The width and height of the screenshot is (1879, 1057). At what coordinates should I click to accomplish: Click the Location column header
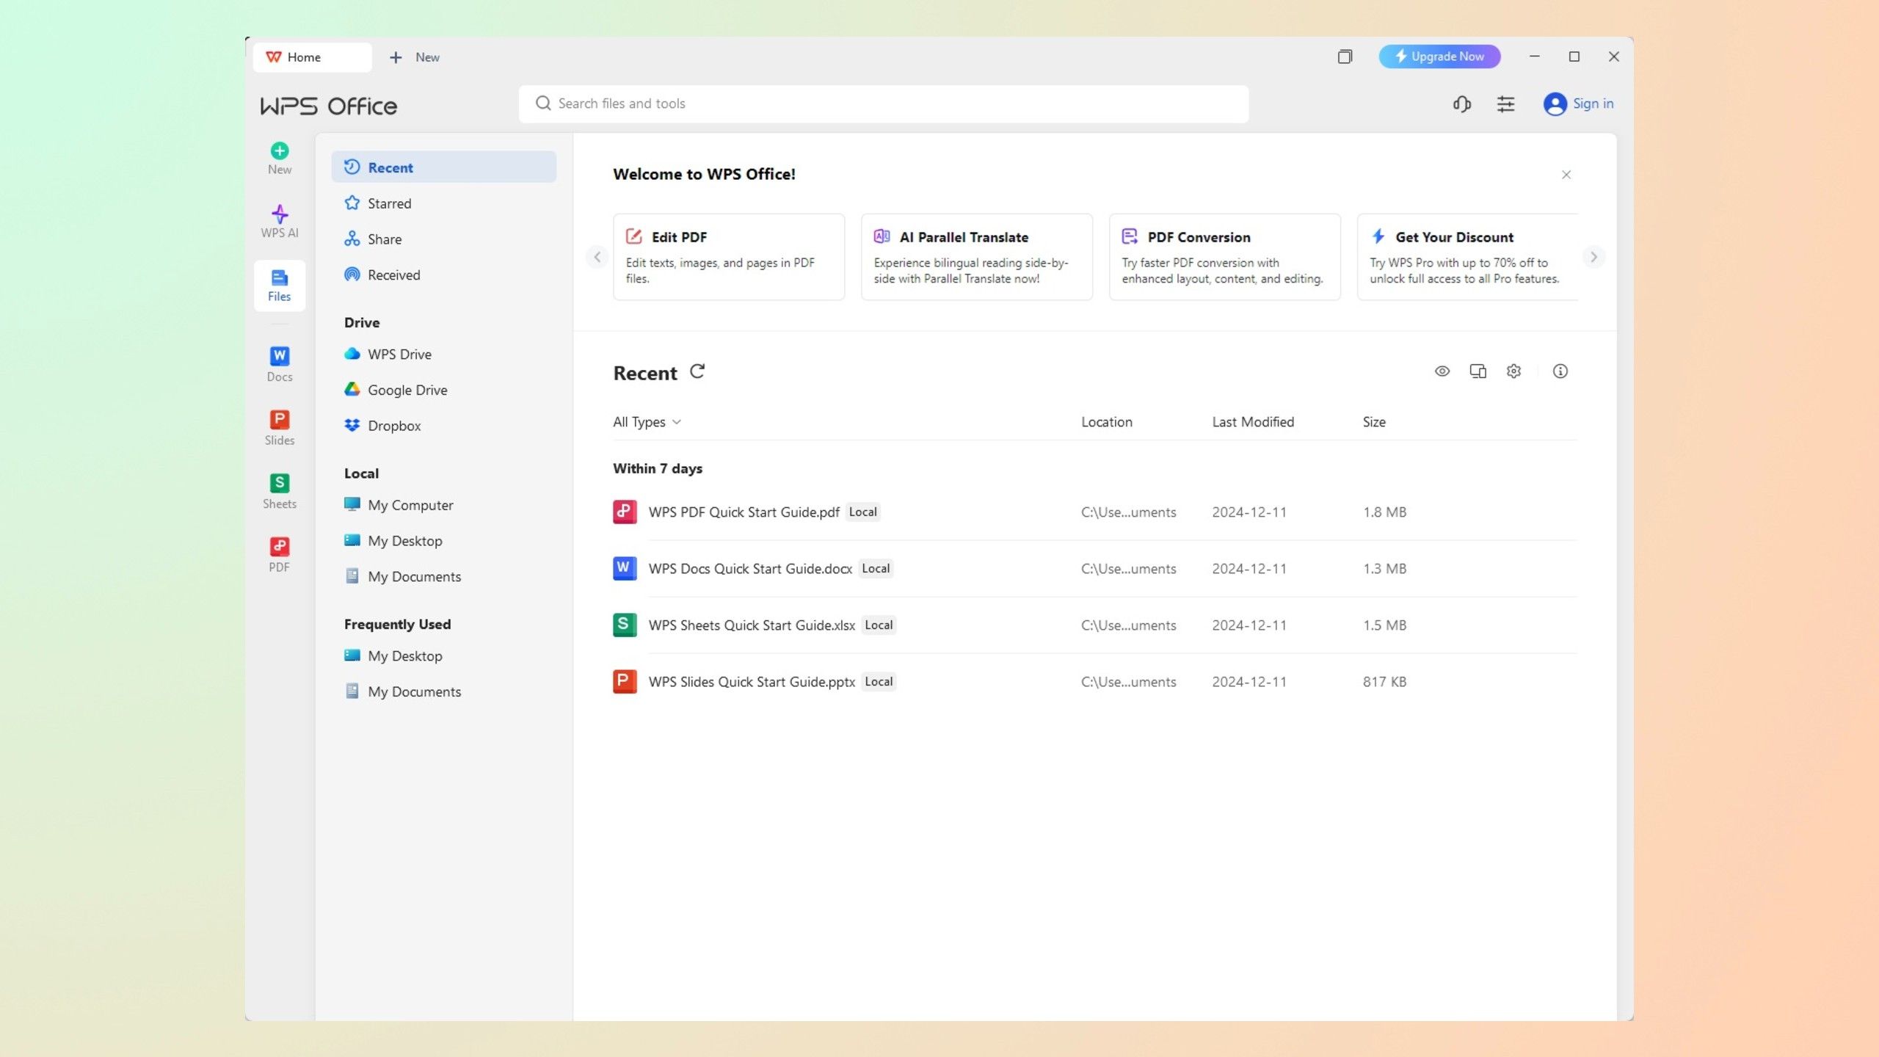1106,422
